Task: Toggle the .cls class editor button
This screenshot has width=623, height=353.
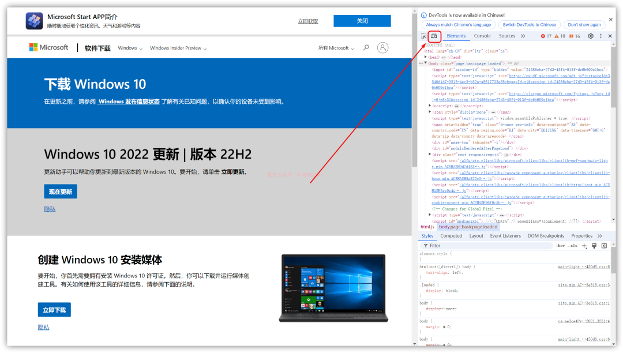Action: click(x=573, y=246)
